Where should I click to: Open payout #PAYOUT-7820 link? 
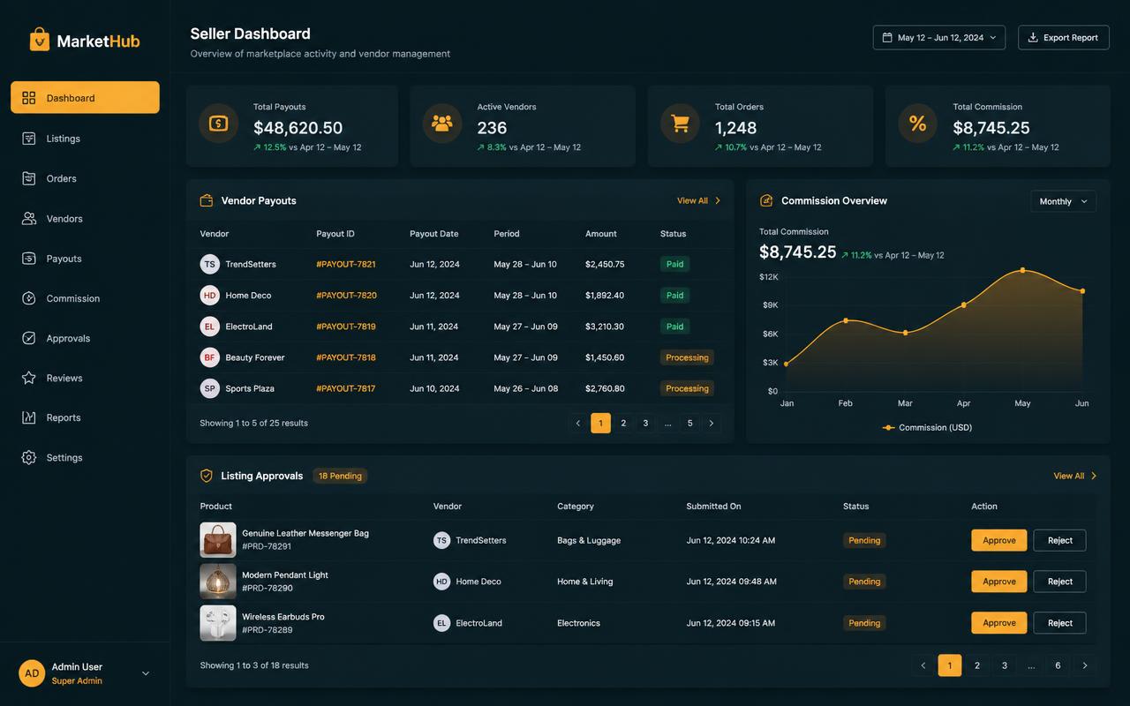[346, 295]
